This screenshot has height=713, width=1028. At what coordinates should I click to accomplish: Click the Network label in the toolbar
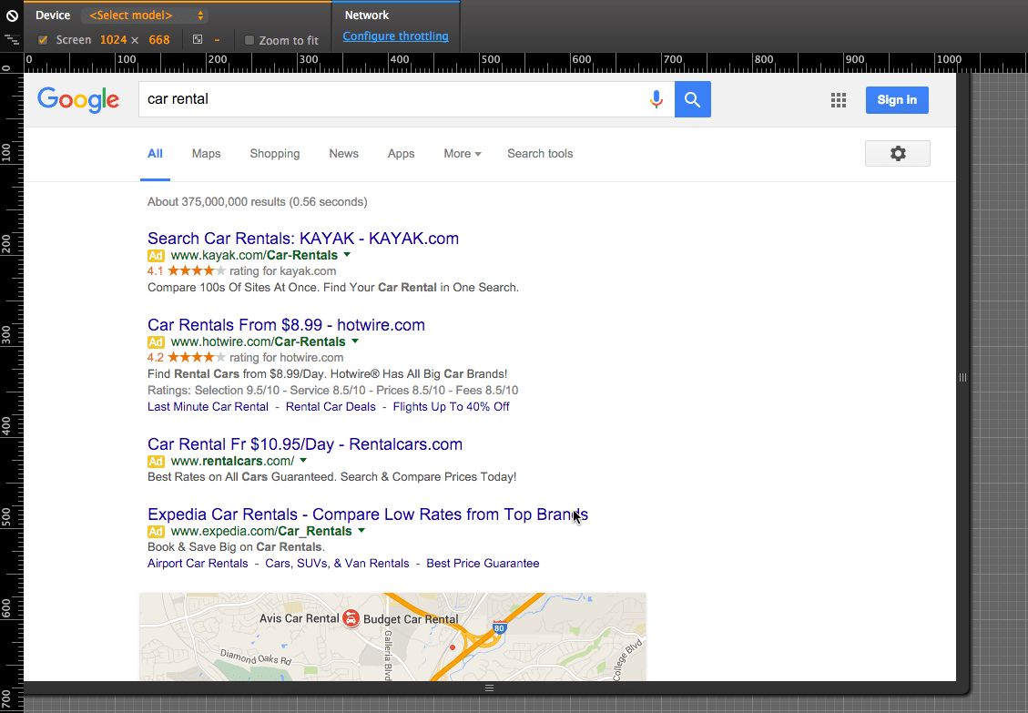[x=366, y=15]
